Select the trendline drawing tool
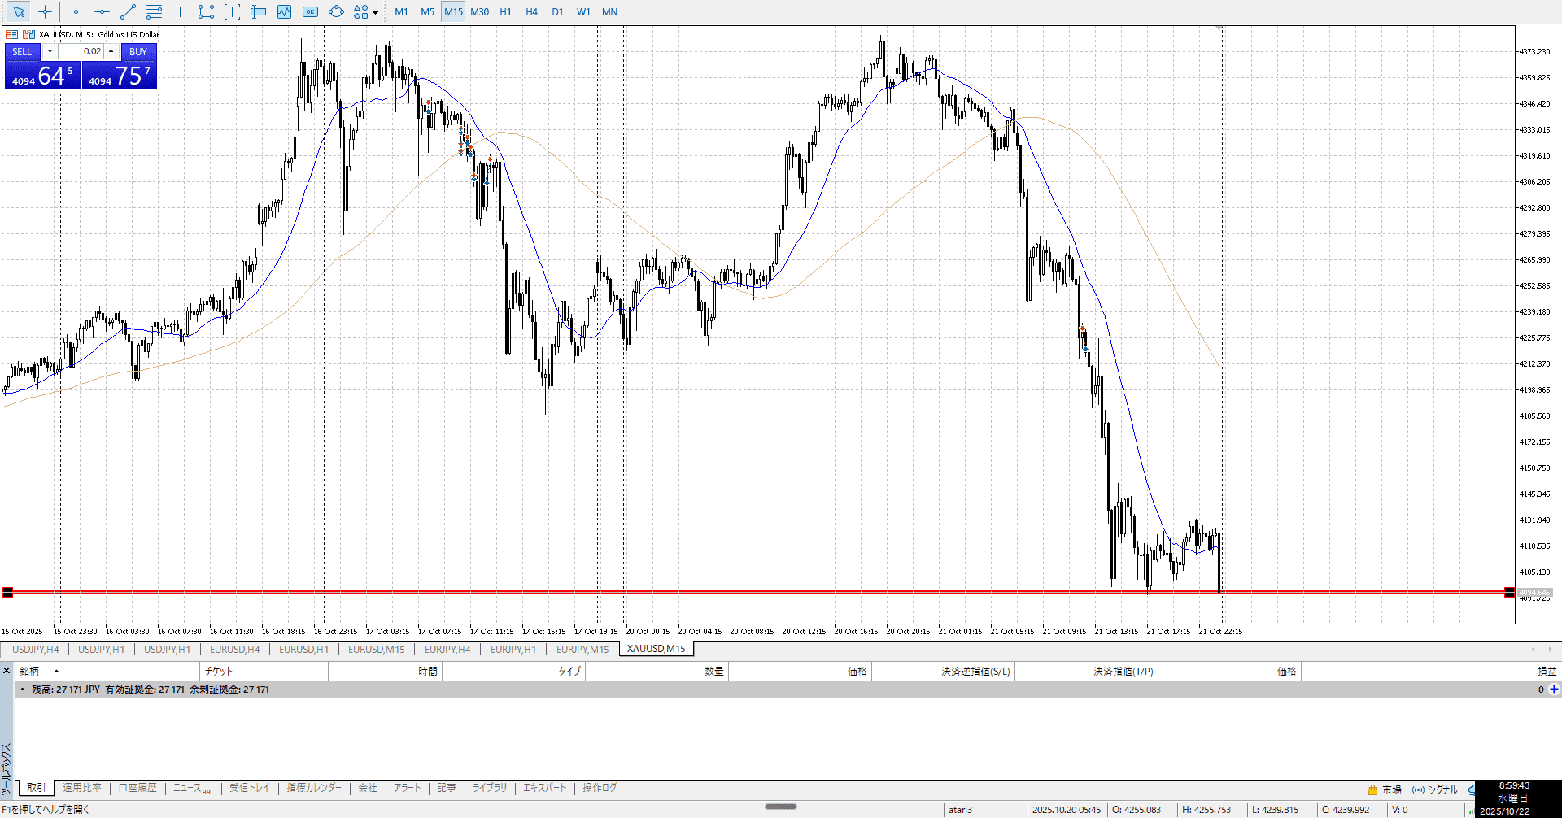The image size is (1562, 818). tap(128, 12)
